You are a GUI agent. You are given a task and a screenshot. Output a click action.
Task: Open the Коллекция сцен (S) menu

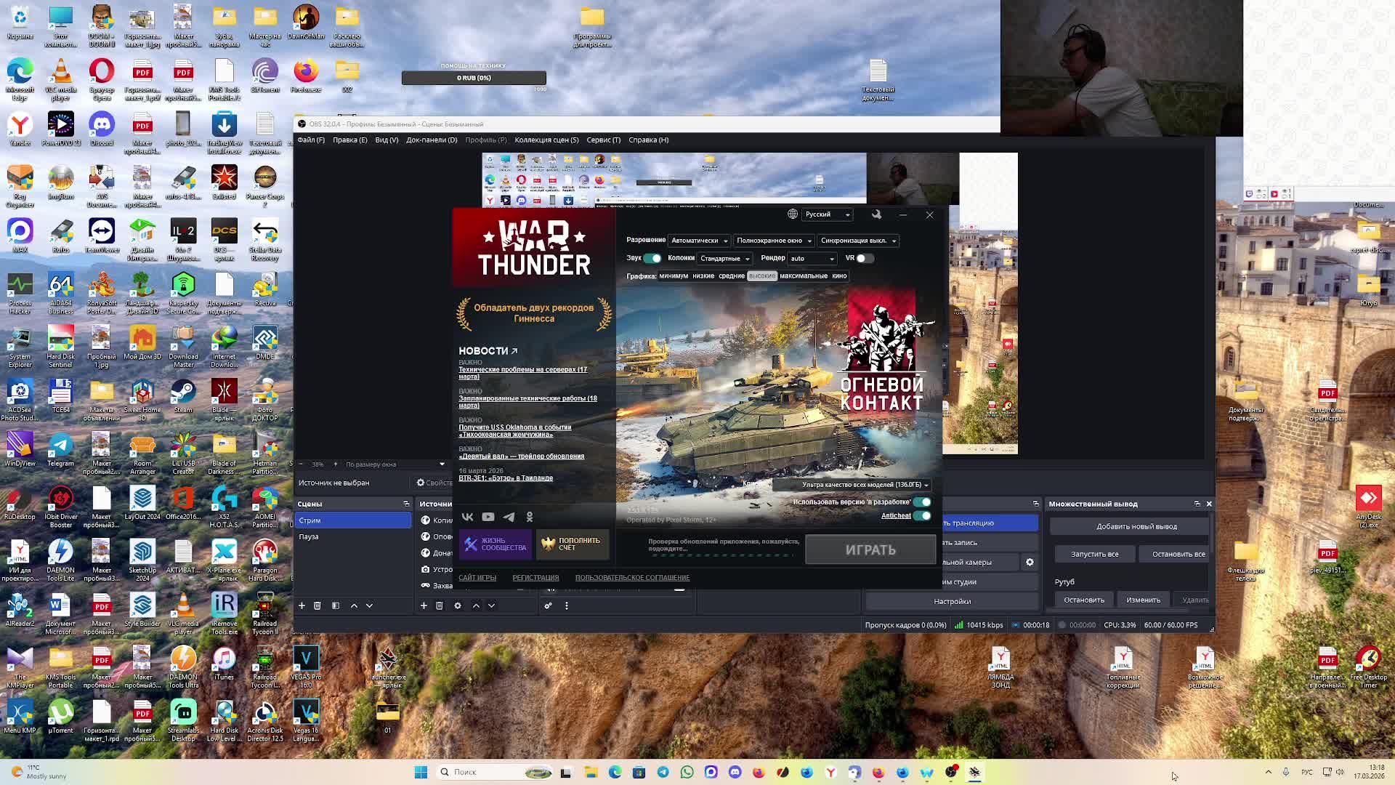point(546,140)
